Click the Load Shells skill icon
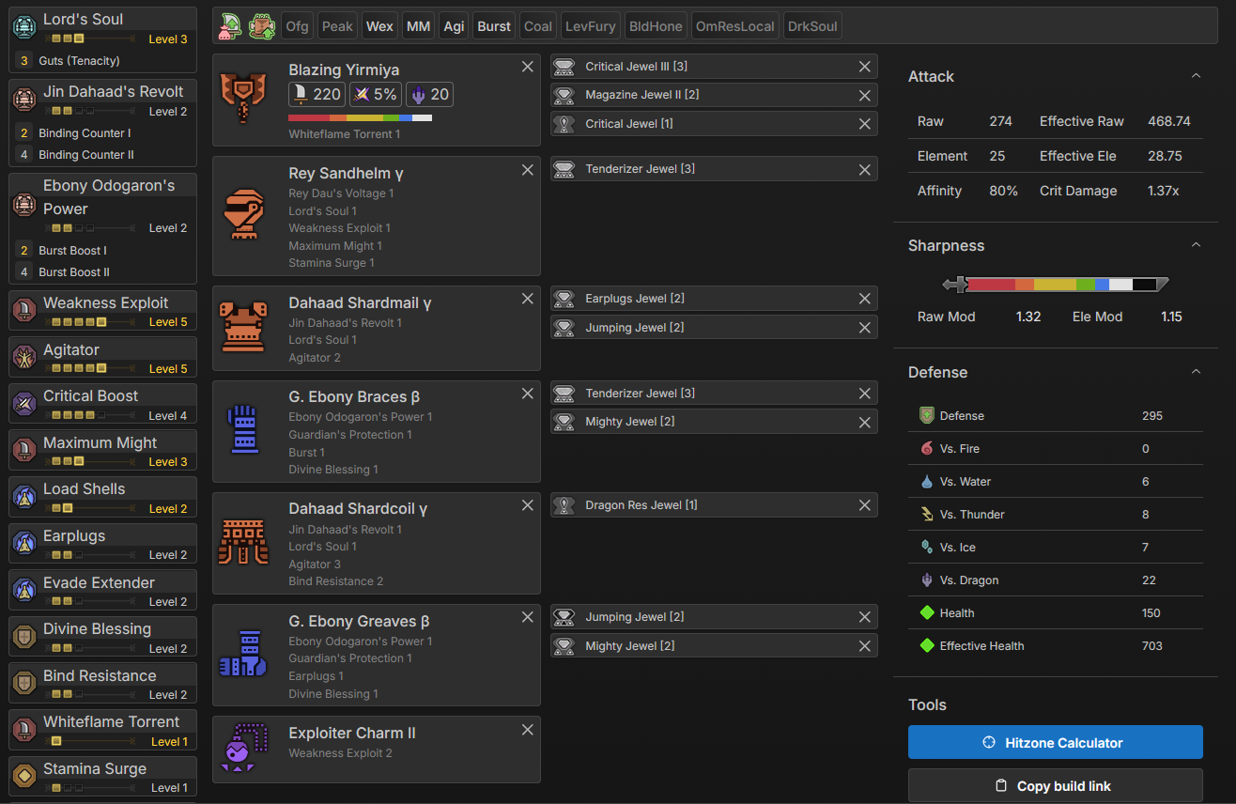Viewport: 1236px width, 804px height. (24, 497)
